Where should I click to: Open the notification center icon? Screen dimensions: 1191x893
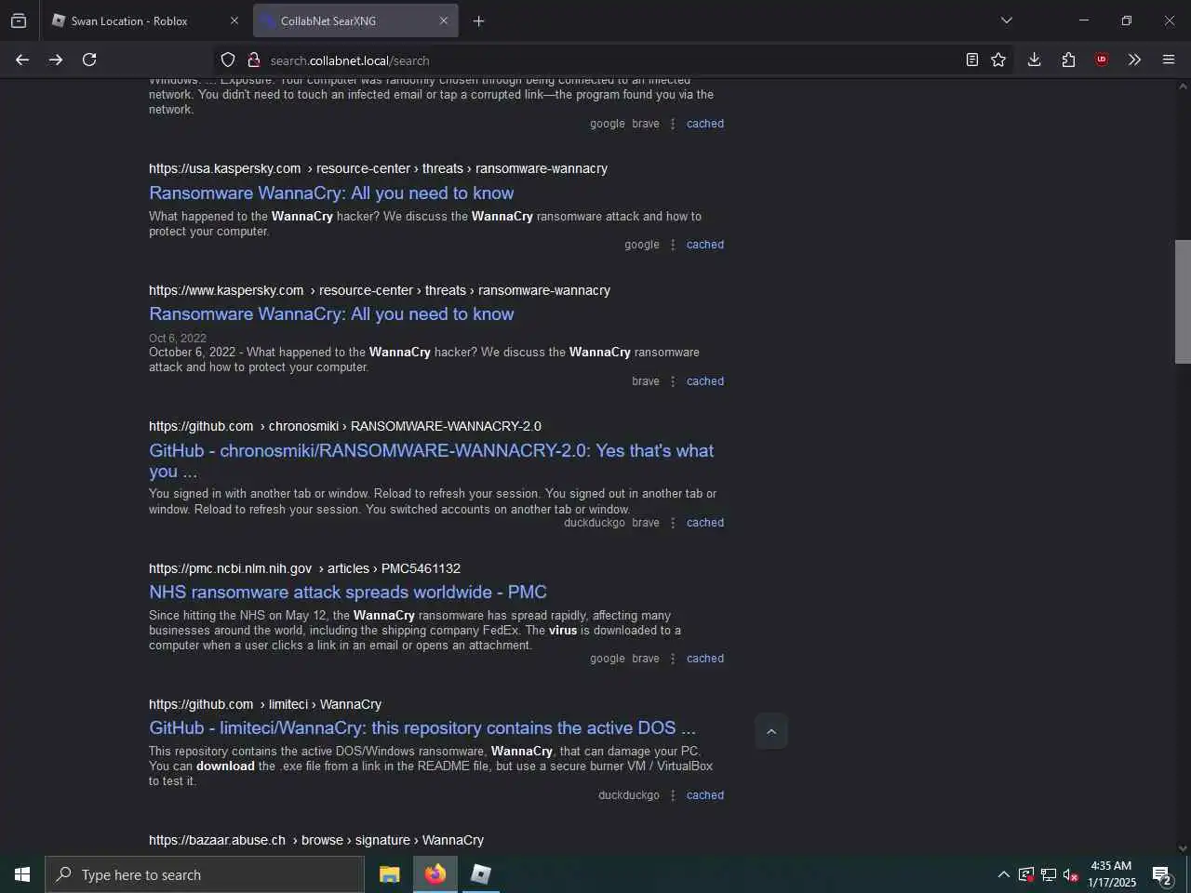[x=1162, y=874]
